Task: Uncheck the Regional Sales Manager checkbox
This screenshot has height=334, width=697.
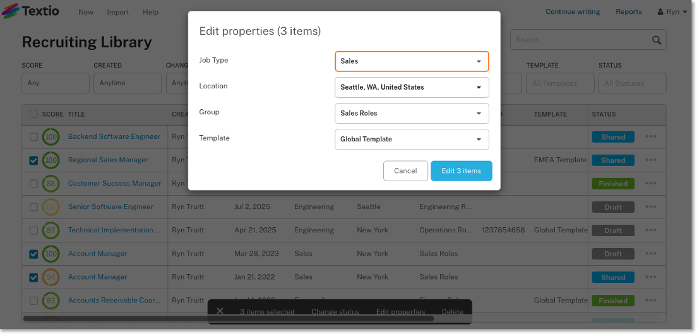Action: tap(34, 160)
